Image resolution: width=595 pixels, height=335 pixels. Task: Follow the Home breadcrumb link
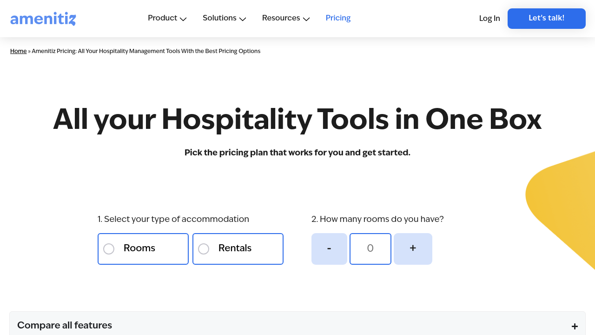pyautogui.click(x=18, y=51)
